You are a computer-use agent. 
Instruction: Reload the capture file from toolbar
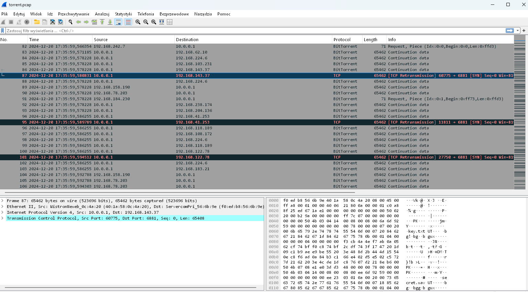pos(61,22)
